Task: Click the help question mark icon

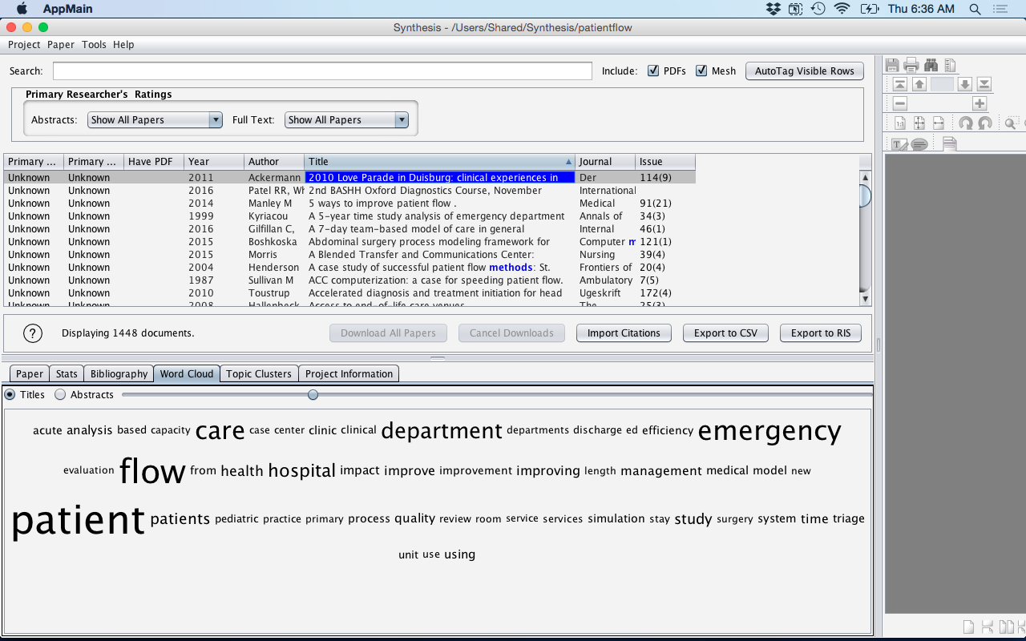Action: pyautogui.click(x=32, y=333)
